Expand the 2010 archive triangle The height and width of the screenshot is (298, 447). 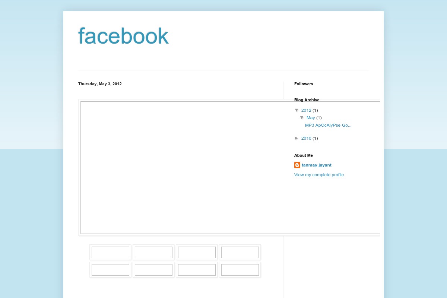[297, 138]
